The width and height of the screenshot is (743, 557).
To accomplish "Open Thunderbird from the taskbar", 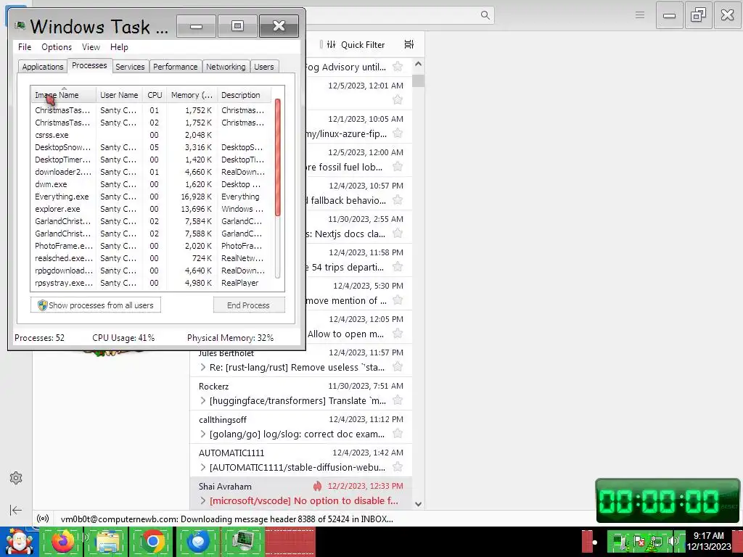I will click(198, 542).
